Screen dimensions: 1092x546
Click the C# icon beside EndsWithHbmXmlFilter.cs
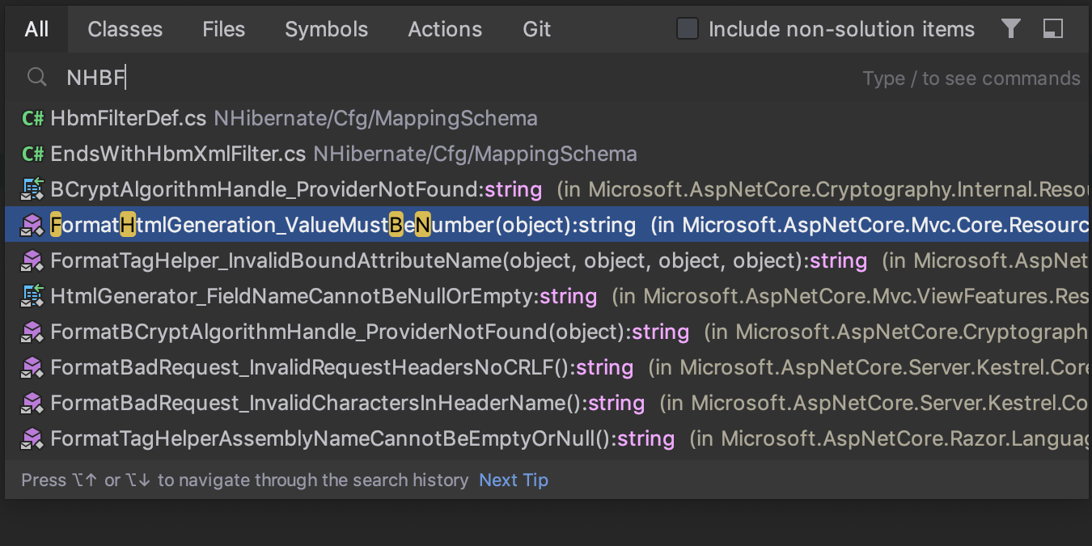[32, 153]
